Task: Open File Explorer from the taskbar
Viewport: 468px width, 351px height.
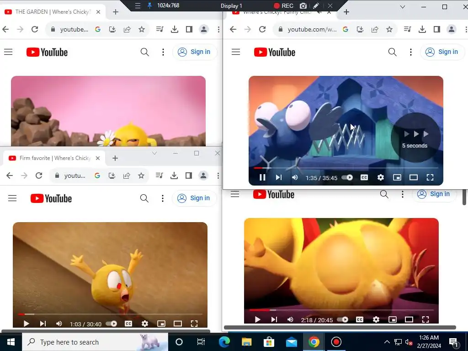Action: 246,342
